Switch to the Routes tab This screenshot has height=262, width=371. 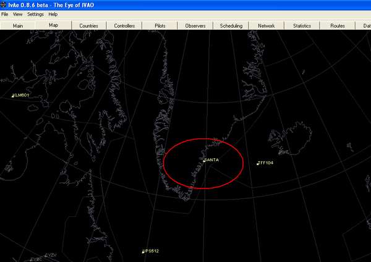pos(338,26)
